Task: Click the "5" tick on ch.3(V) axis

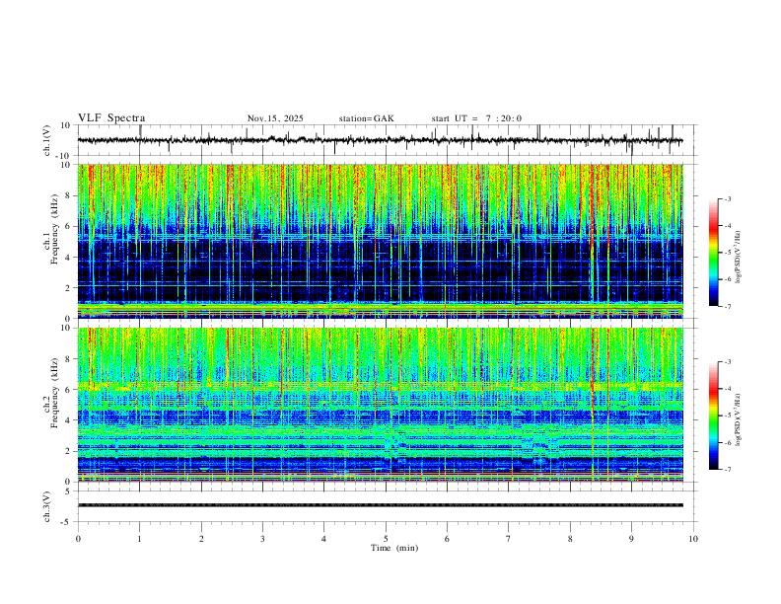Action: [x=68, y=491]
